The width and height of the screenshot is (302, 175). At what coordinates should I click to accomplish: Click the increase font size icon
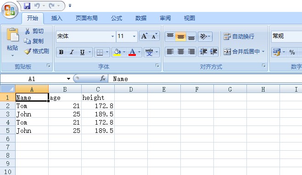pyautogui.click(x=144, y=36)
